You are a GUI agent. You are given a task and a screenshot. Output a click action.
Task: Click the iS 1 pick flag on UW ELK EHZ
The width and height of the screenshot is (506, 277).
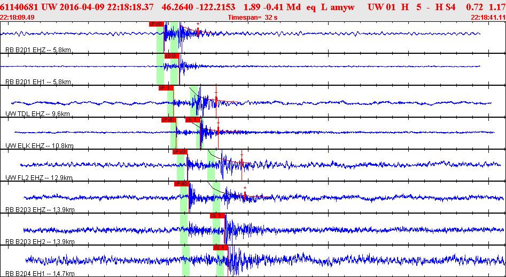pyautogui.click(x=193, y=120)
